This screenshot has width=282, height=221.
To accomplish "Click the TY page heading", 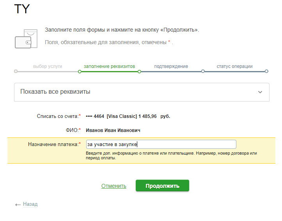I will (x=21, y=9).
